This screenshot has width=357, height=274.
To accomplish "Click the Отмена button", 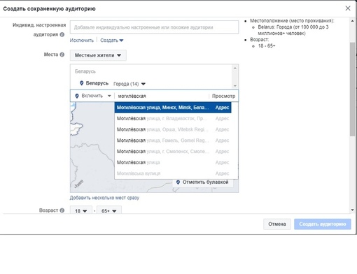I will coord(277,224).
